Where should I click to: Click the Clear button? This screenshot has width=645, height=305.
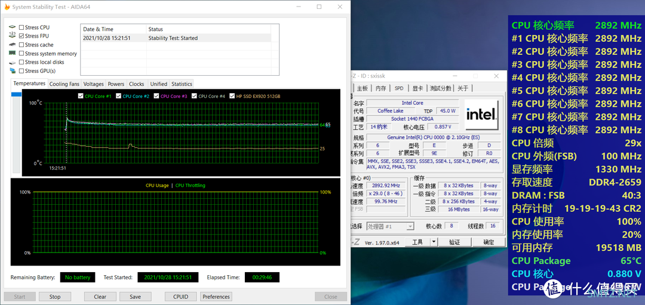100,297
